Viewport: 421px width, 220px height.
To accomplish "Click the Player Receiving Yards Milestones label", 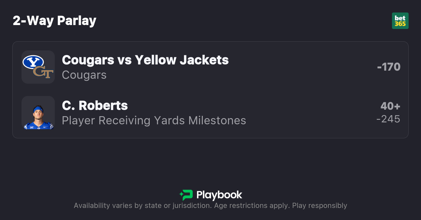I will point(154,120).
